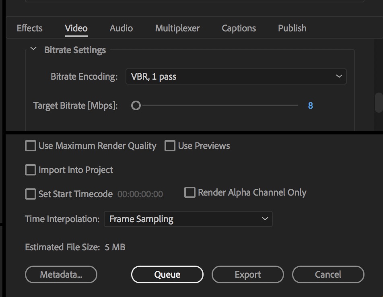Image resolution: width=383 pixels, height=297 pixels.
Task: Open the Captions tab
Action: click(x=239, y=28)
